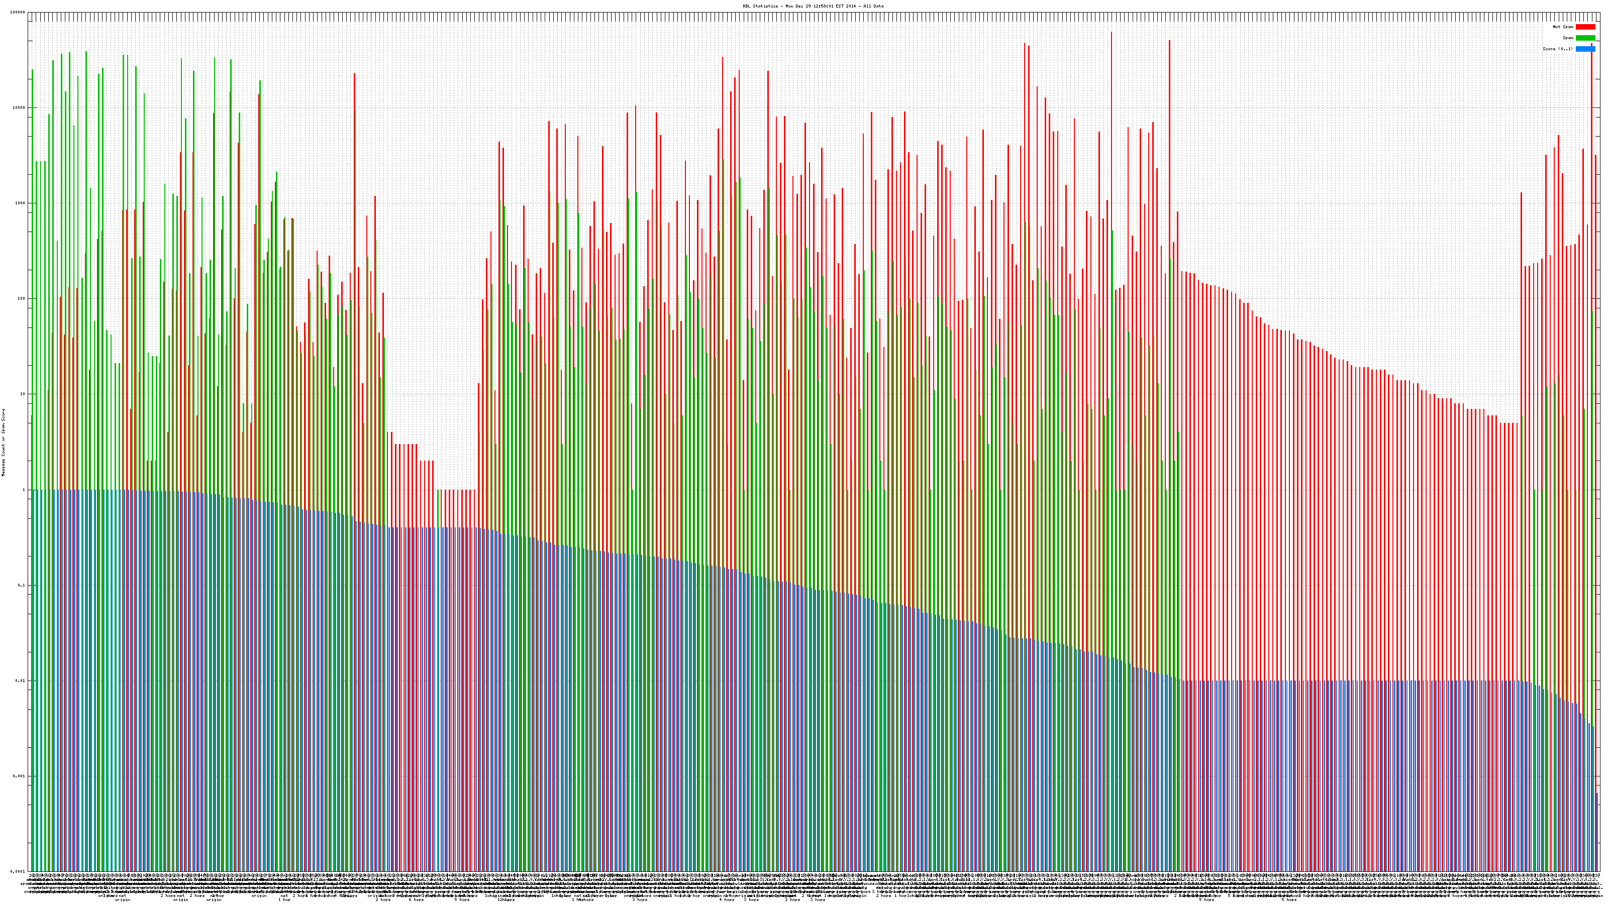Click the 100000 y-axis tick label
The width and height of the screenshot is (1608, 904).
coord(18,13)
